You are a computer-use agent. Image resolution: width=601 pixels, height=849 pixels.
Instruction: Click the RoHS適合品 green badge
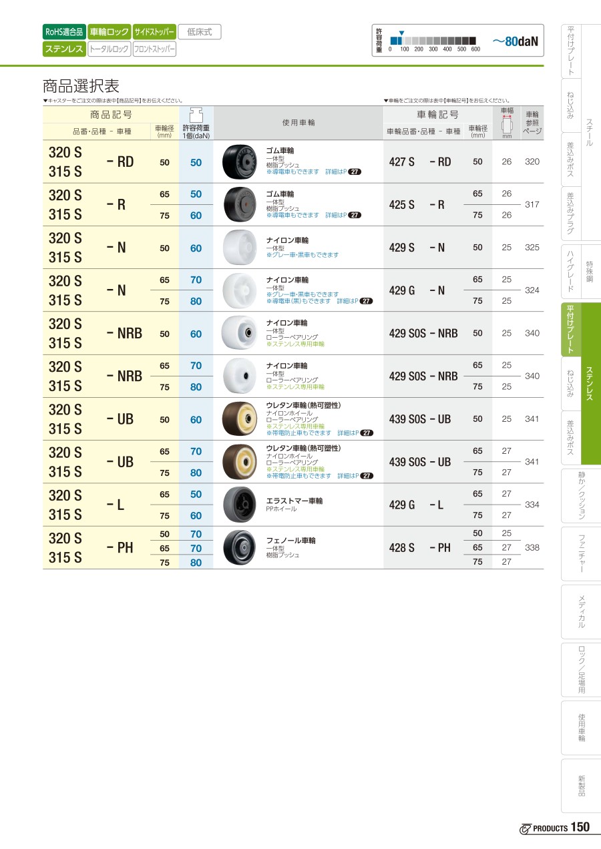click(64, 31)
